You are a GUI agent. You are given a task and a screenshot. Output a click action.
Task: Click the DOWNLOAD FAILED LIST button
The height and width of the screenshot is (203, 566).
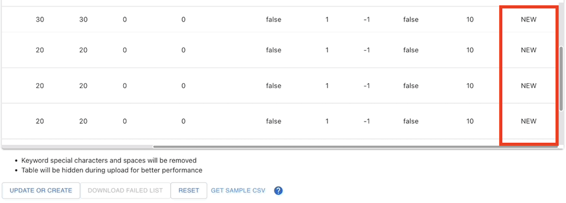(x=125, y=190)
